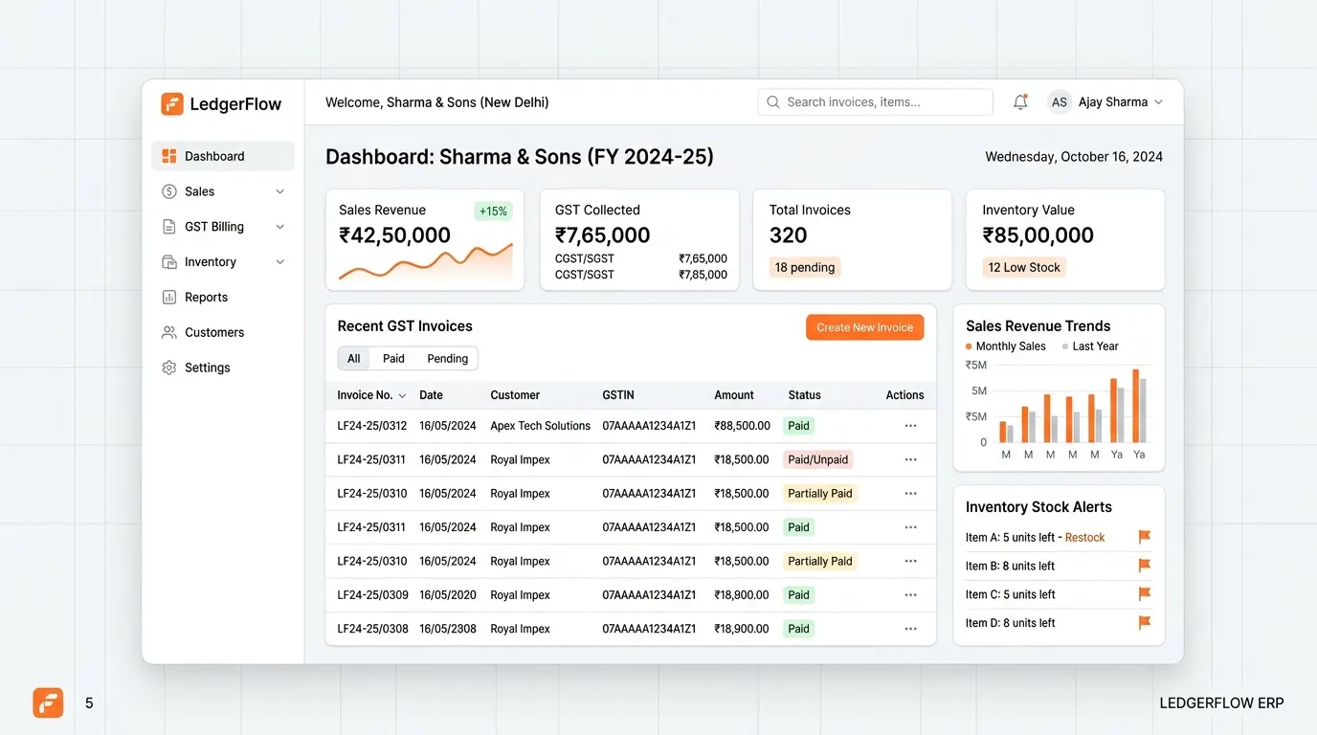The image size is (1317, 735).
Task: Click the Inventory box icon in the sidebar
Action: pos(169,262)
